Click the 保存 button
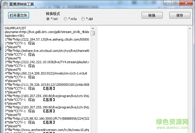195x133 pixels. [x=179, y=15]
